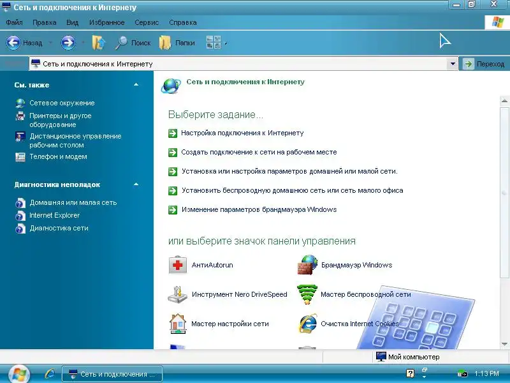Click help icon beside Домашняя или малая сеть

(20, 203)
